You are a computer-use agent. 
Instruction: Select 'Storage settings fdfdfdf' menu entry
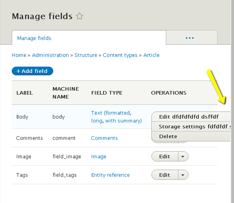(191, 127)
